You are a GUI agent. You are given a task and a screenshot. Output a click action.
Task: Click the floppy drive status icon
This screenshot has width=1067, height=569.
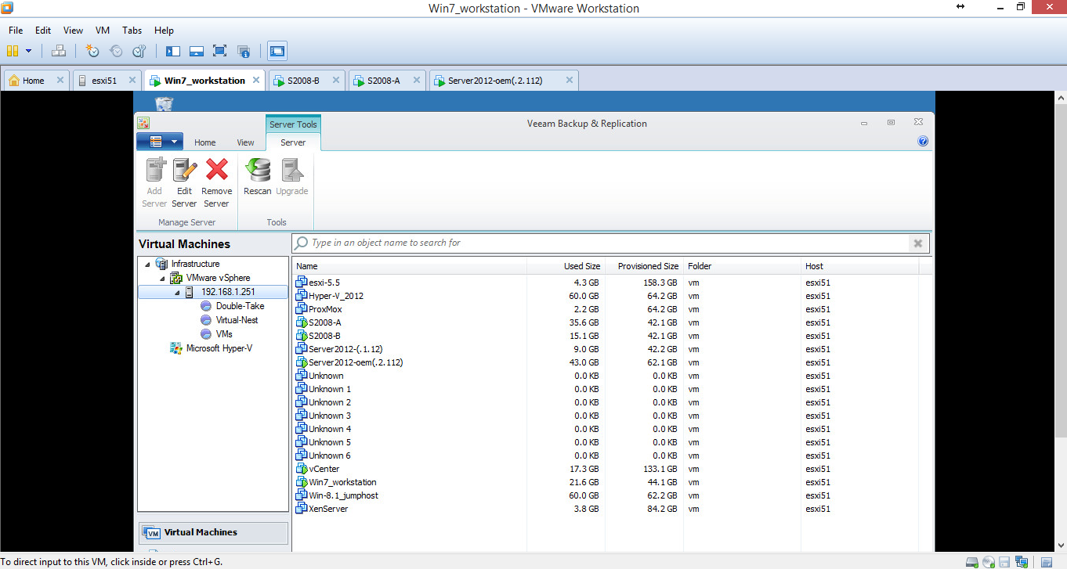click(x=1005, y=562)
